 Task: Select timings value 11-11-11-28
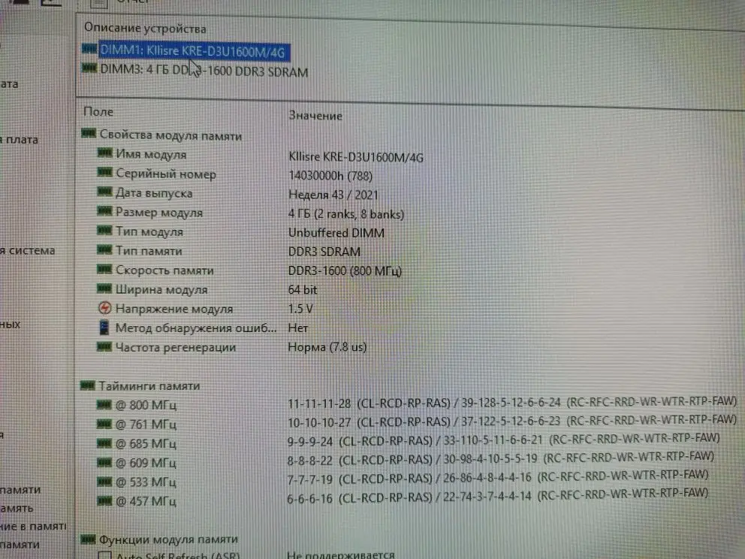pyautogui.click(x=319, y=403)
